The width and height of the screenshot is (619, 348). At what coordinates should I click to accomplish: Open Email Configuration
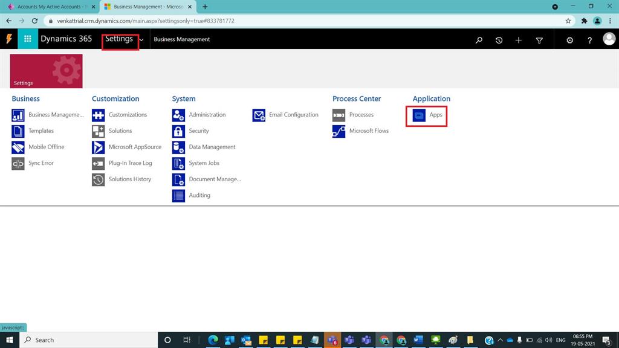point(294,114)
